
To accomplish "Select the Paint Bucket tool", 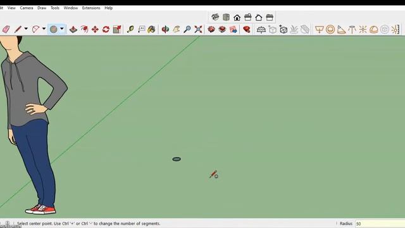I will (152, 29).
